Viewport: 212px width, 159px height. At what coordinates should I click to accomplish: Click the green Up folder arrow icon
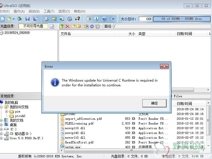(62, 26)
